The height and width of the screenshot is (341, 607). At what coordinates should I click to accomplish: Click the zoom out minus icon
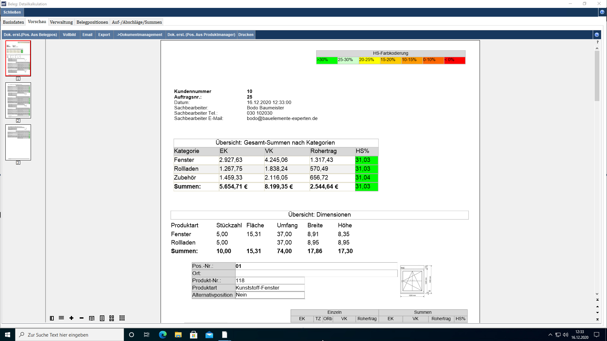(x=82, y=318)
